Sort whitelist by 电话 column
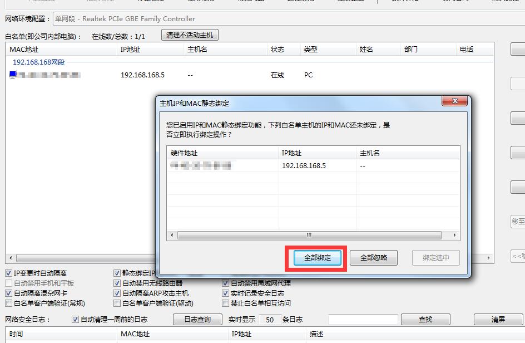The image size is (525, 343). [475, 50]
